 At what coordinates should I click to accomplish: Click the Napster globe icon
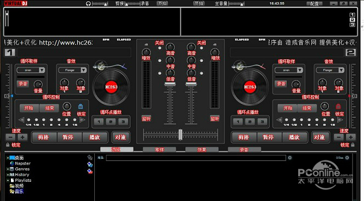[12, 163]
